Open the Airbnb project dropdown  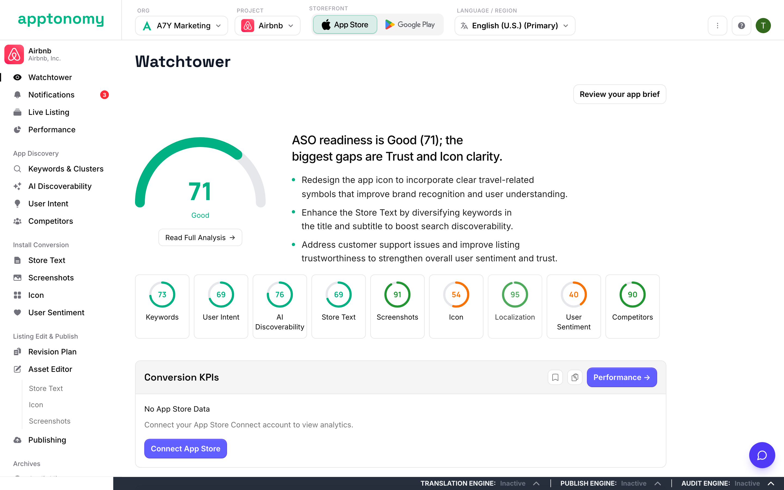click(x=267, y=26)
